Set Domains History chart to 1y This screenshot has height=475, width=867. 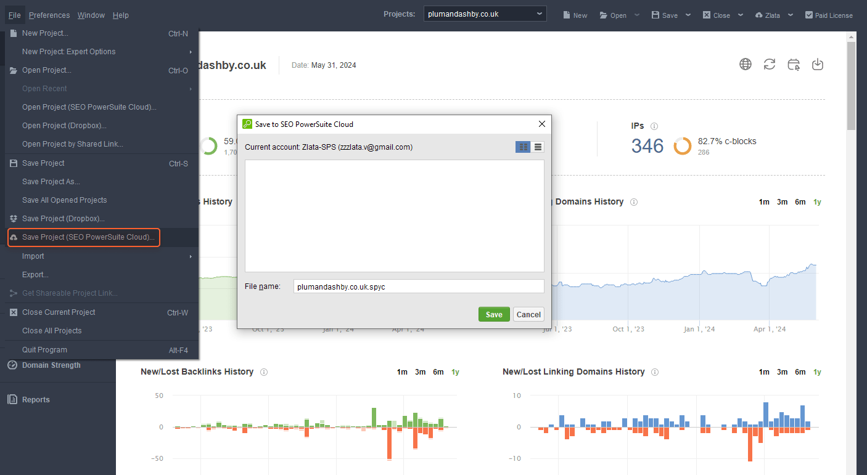pos(817,202)
